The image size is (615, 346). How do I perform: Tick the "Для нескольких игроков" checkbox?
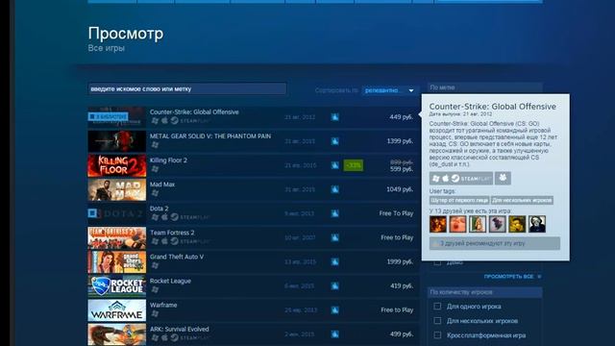click(437, 320)
